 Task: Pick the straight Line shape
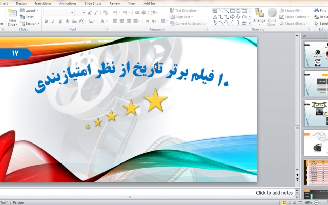(x=221, y=11)
